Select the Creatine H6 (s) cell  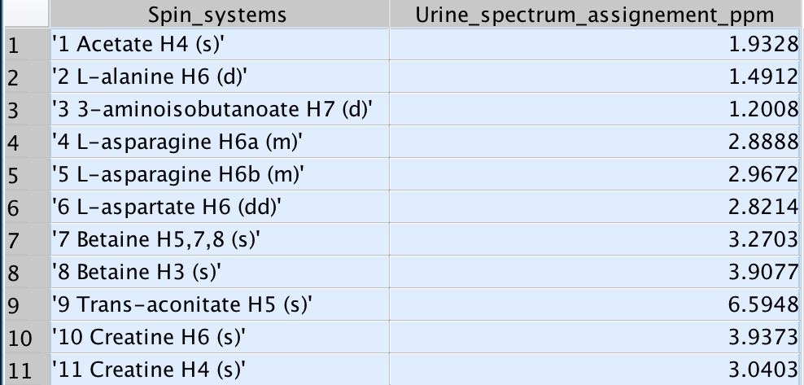click(147, 336)
